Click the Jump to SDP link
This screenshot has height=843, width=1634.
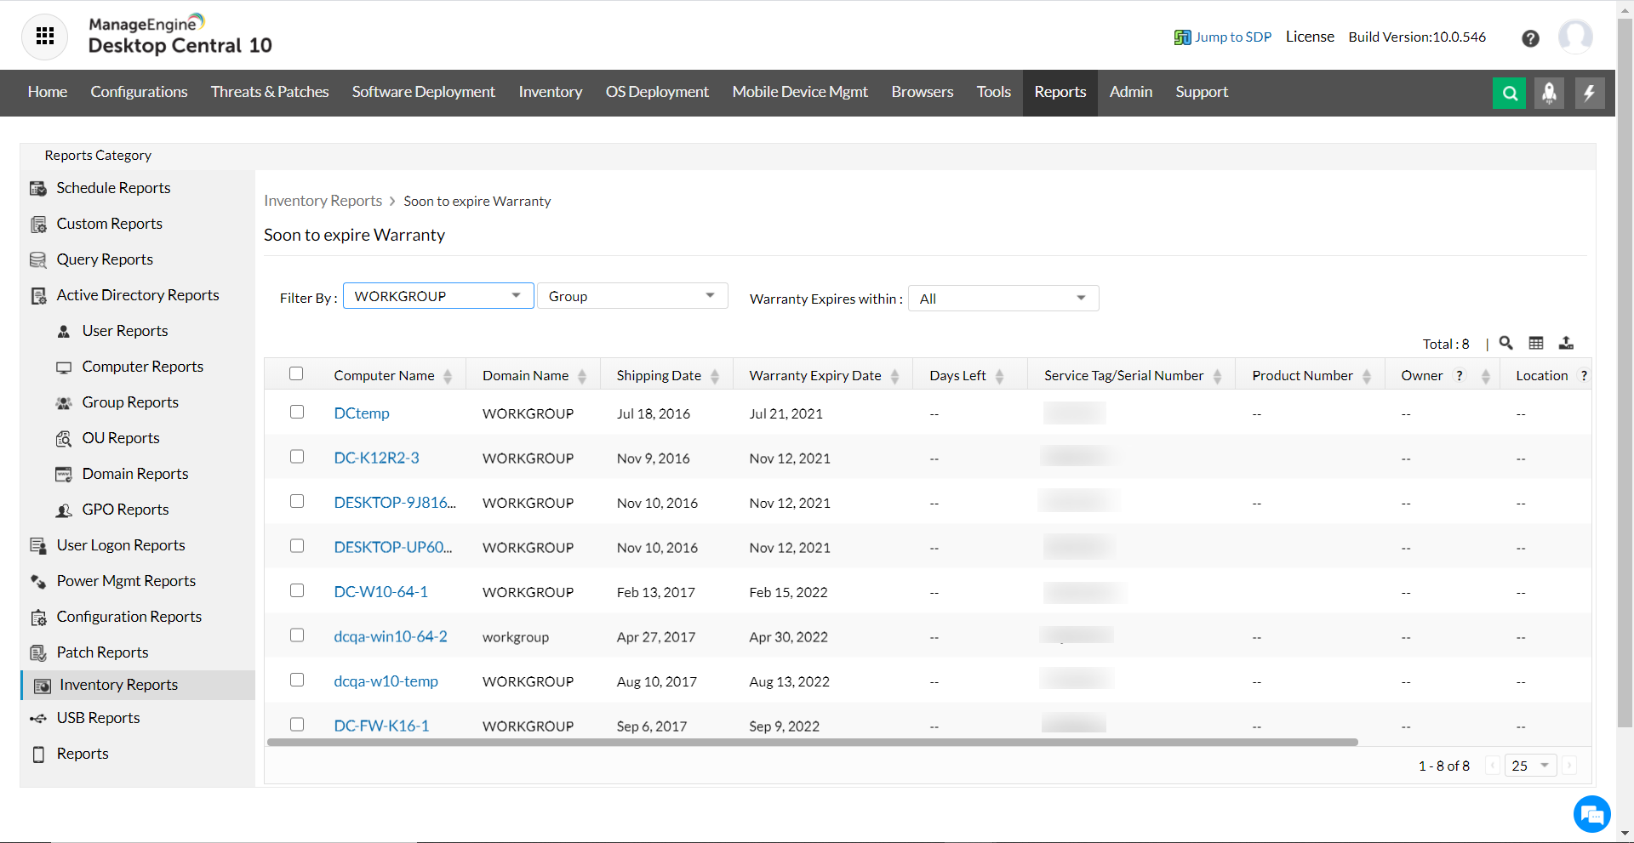click(1231, 37)
